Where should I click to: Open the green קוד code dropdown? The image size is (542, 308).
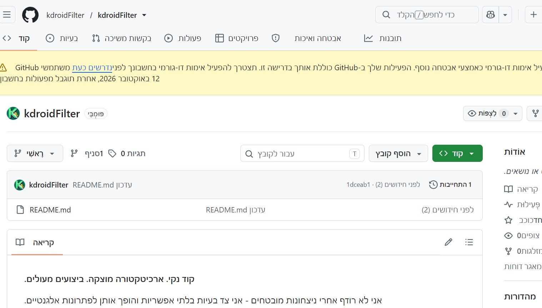point(457,153)
